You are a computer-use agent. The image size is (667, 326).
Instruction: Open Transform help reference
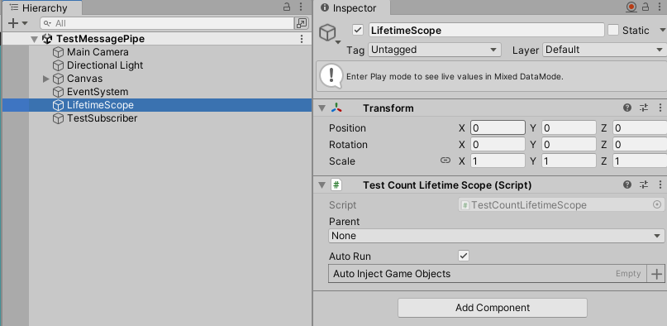(627, 108)
